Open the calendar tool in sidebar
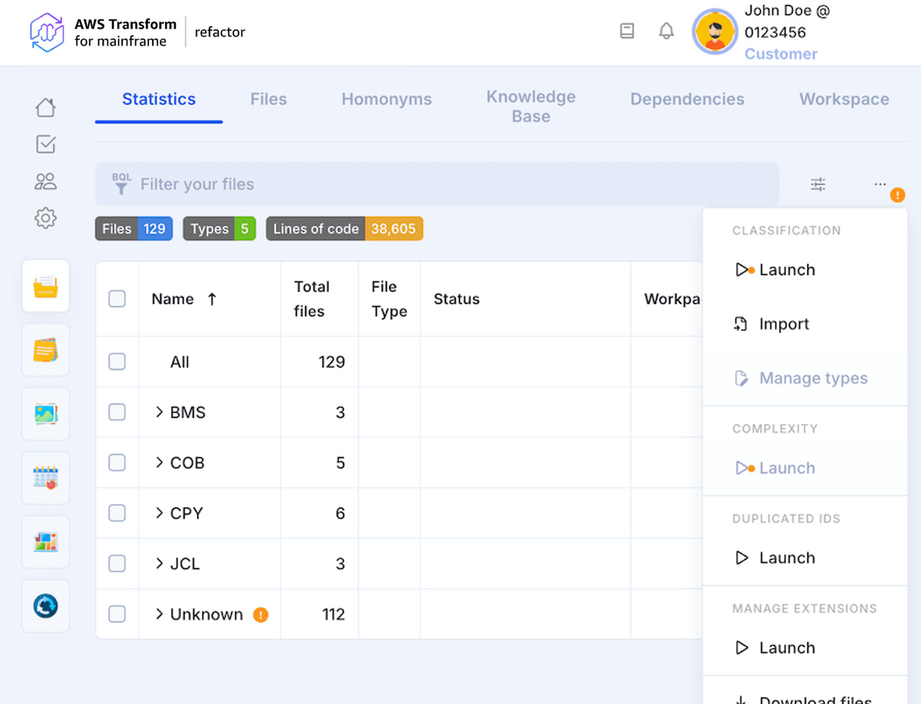The image size is (921, 704). 45,478
